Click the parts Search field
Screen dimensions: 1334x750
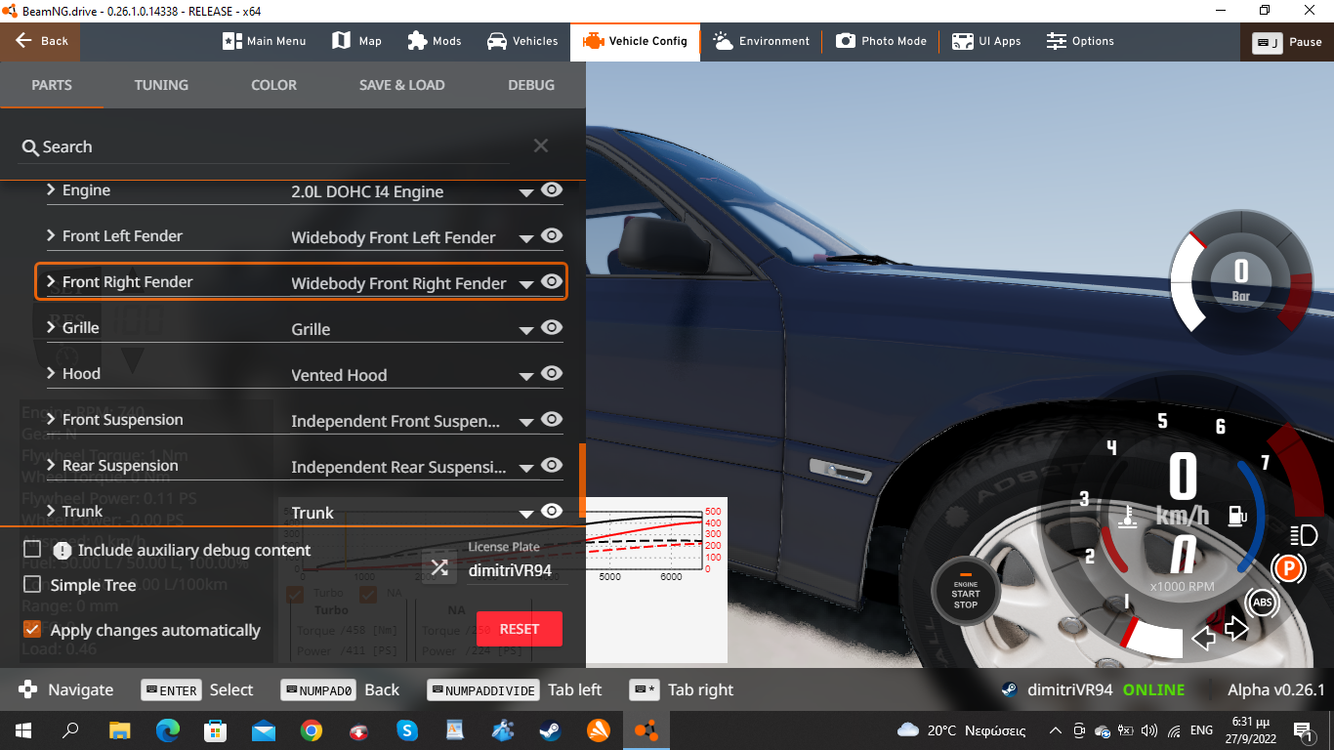coord(264,146)
